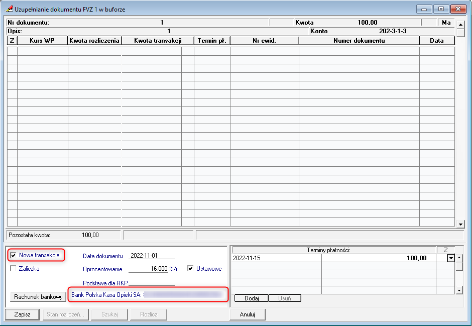Viewport: 472px width, 326px height.
Task: Click the Kwota value 100,00 at top
Action: coord(367,23)
